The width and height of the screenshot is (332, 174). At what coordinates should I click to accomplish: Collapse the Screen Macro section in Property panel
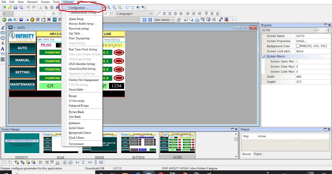click(x=263, y=56)
